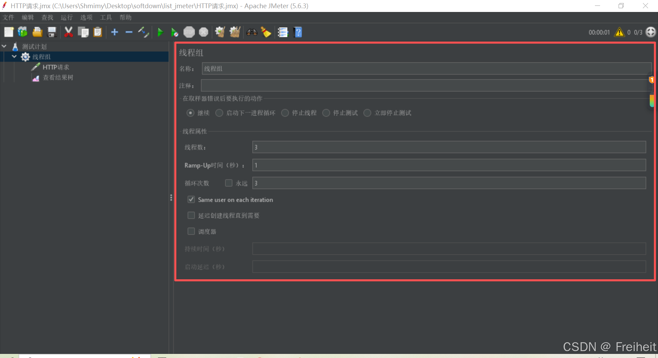Screen dimensions: 658x358
Task: Expand all with plus icon
Action: [x=115, y=32]
